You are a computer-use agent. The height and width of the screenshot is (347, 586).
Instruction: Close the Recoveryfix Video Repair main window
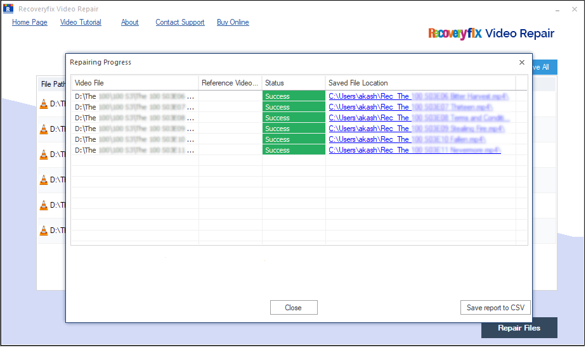(x=575, y=9)
